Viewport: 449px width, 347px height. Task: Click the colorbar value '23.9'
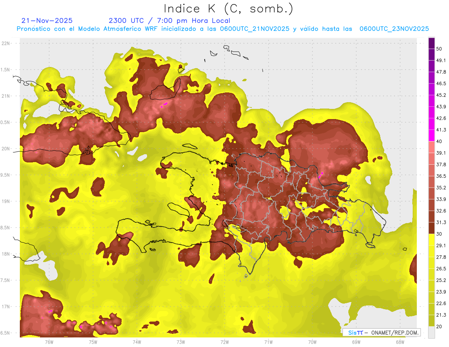[x=441, y=292]
